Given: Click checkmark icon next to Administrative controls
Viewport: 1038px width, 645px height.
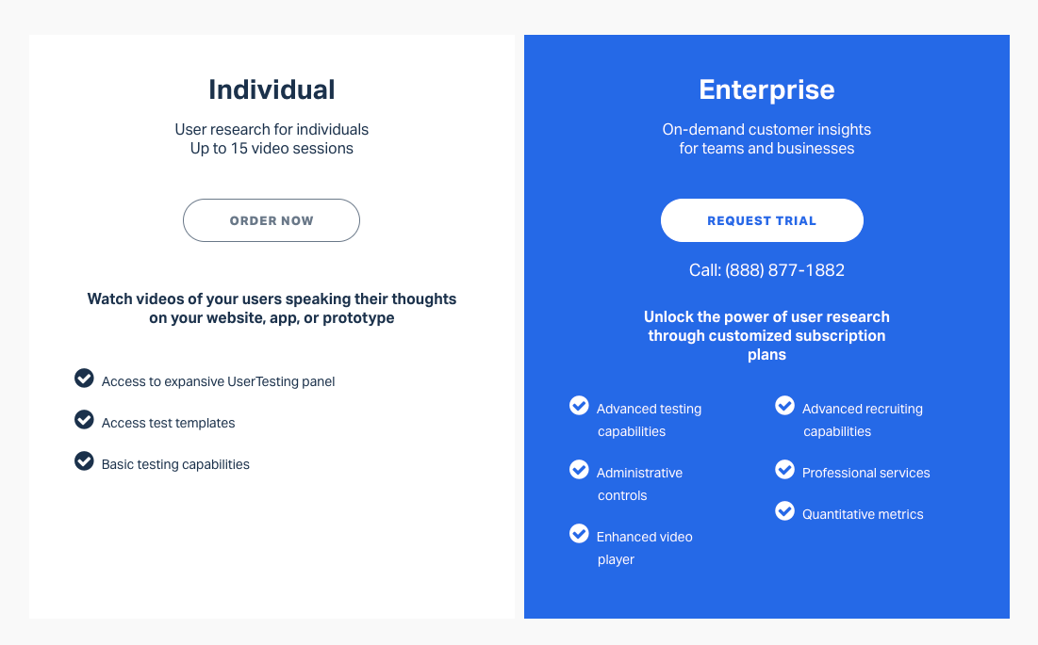Looking at the screenshot, I should (x=579, y=469).
